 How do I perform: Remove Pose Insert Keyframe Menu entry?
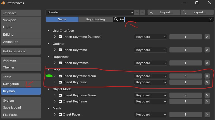207,76
